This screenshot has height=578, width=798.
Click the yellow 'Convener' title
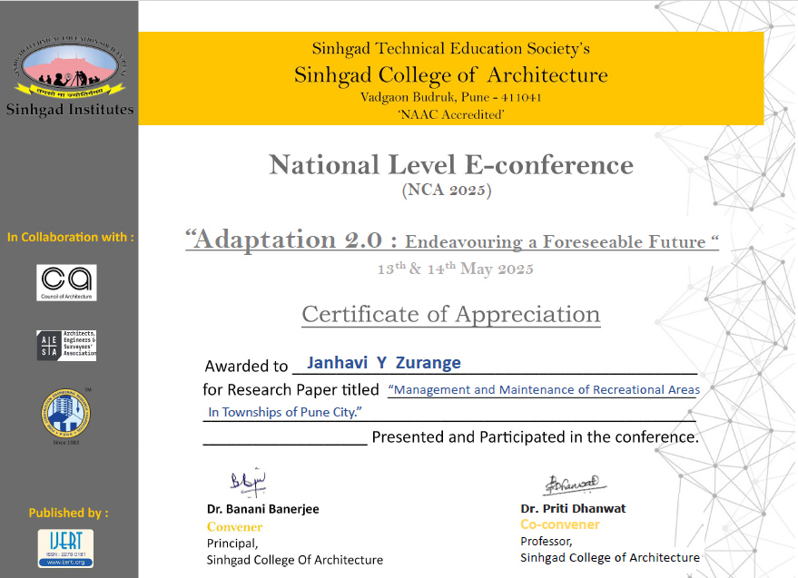coord(234,527)
